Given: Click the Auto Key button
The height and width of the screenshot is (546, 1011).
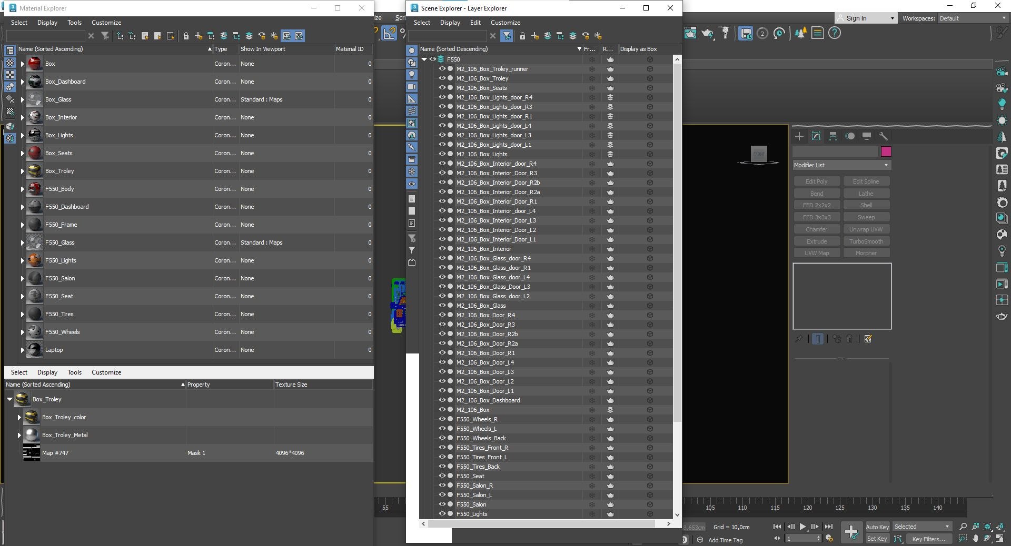Looking at the screenshot, I should pos(877,527).
